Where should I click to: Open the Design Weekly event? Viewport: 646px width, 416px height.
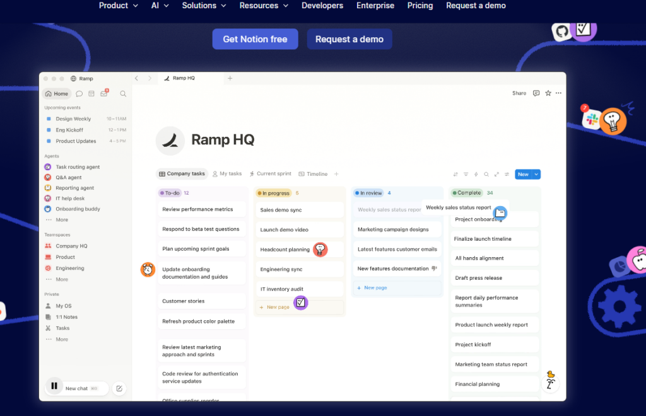pos(85,118)
